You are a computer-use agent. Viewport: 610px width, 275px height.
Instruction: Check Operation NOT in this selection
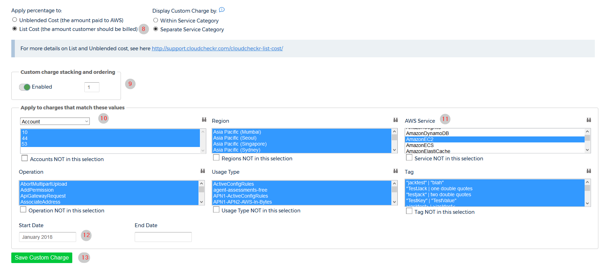click(x=23, y=210)
